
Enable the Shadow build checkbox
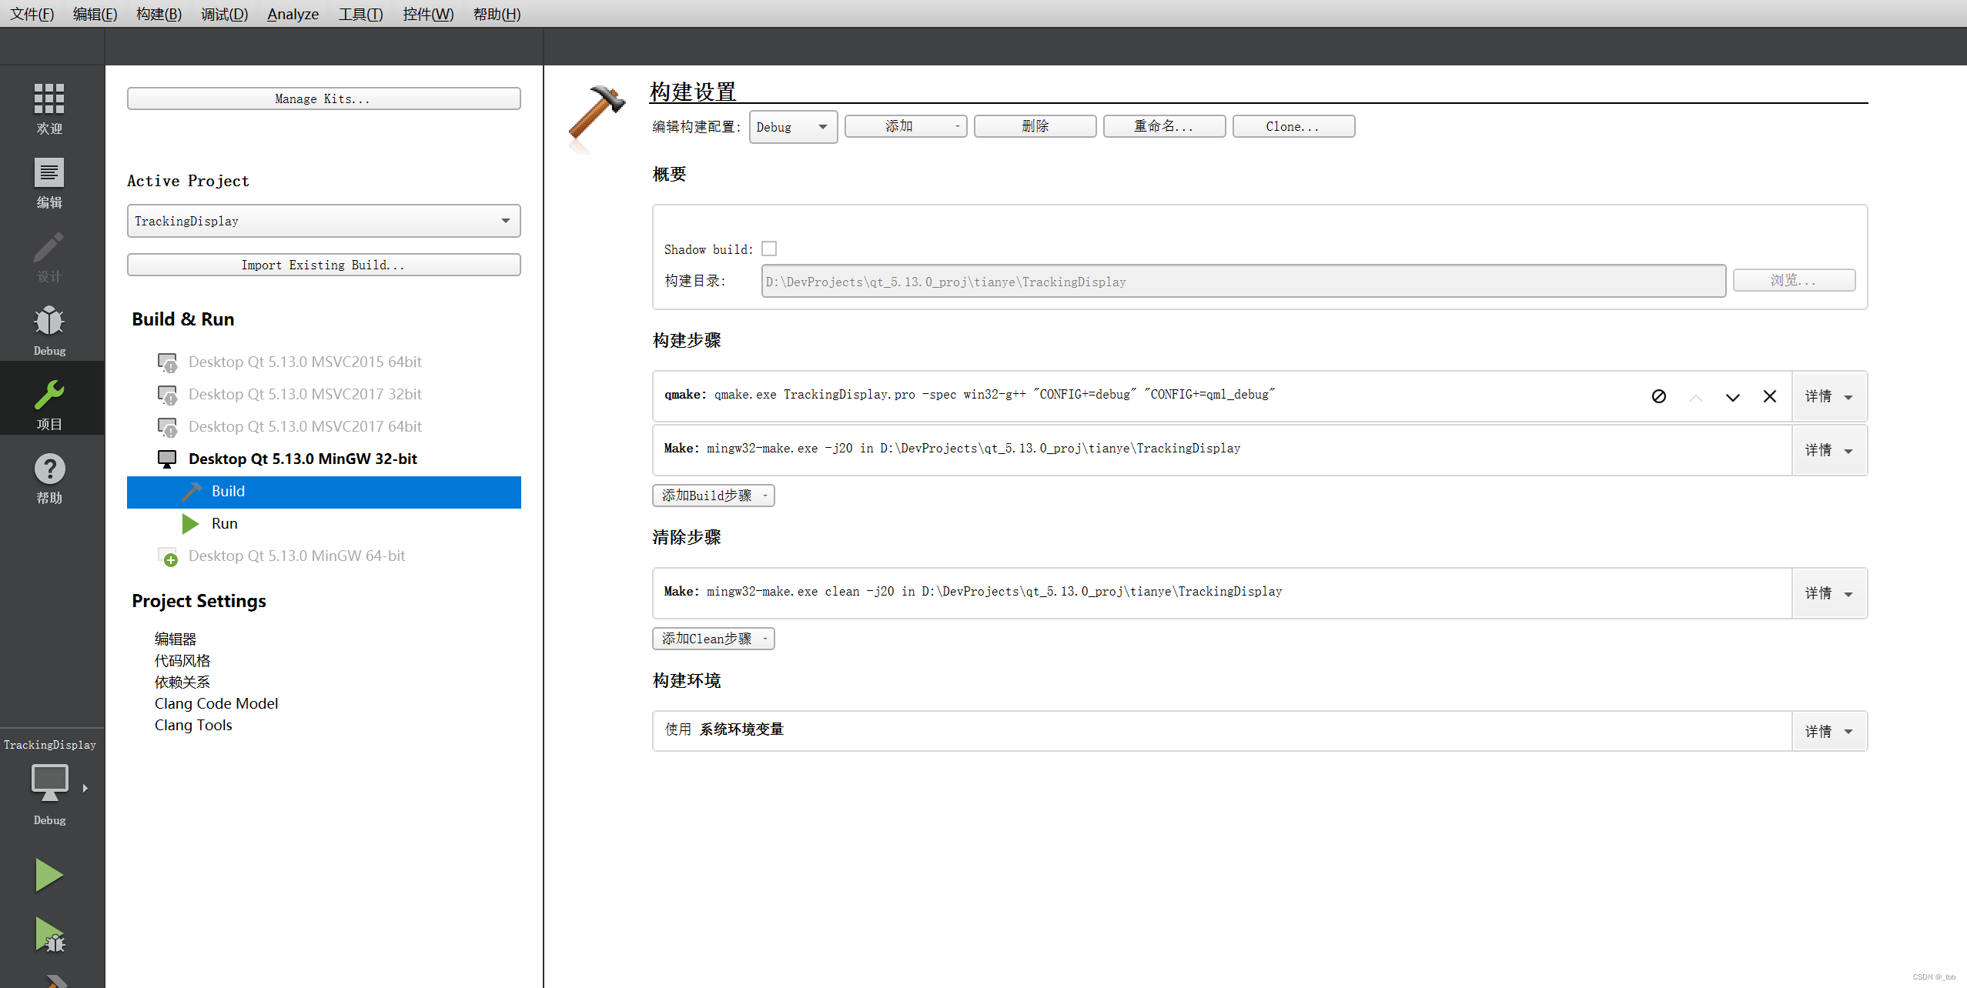[768, 249]
